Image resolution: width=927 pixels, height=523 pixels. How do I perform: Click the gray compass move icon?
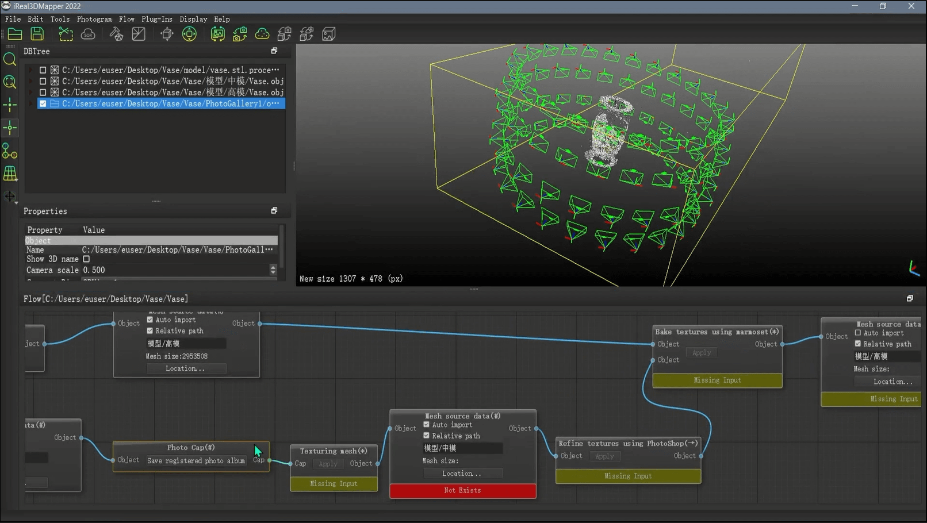click(x=10, y=197)
